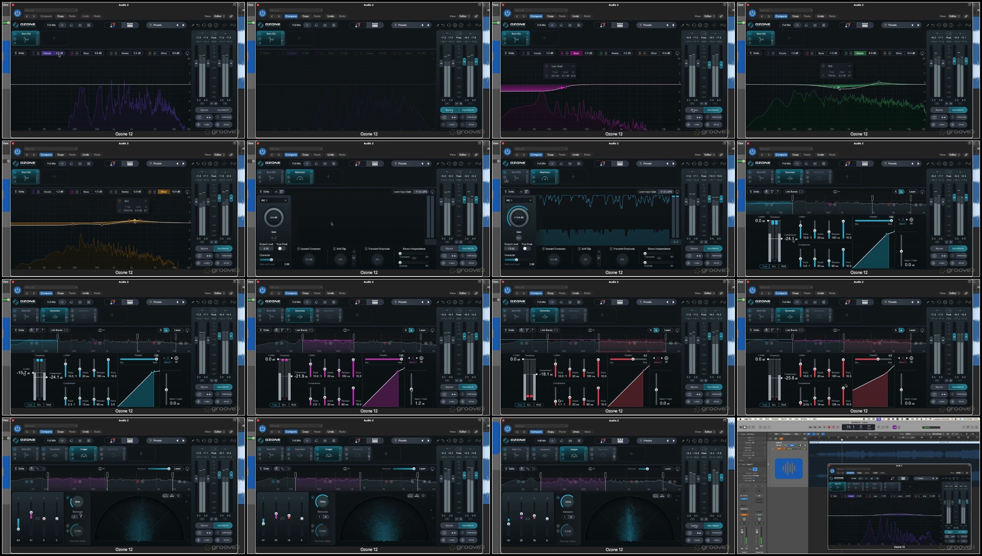Toggle Gain Match in the Bell 730 Hz frame
Image resolution: width=982 pixels, height=556 pixels.
pyautogui.click(x=958, y=110)
